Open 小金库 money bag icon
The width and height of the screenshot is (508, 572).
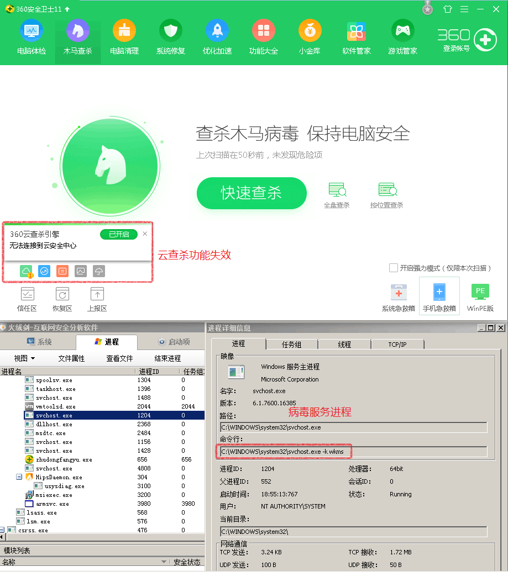pyautogui.click(x=310, y=31)
